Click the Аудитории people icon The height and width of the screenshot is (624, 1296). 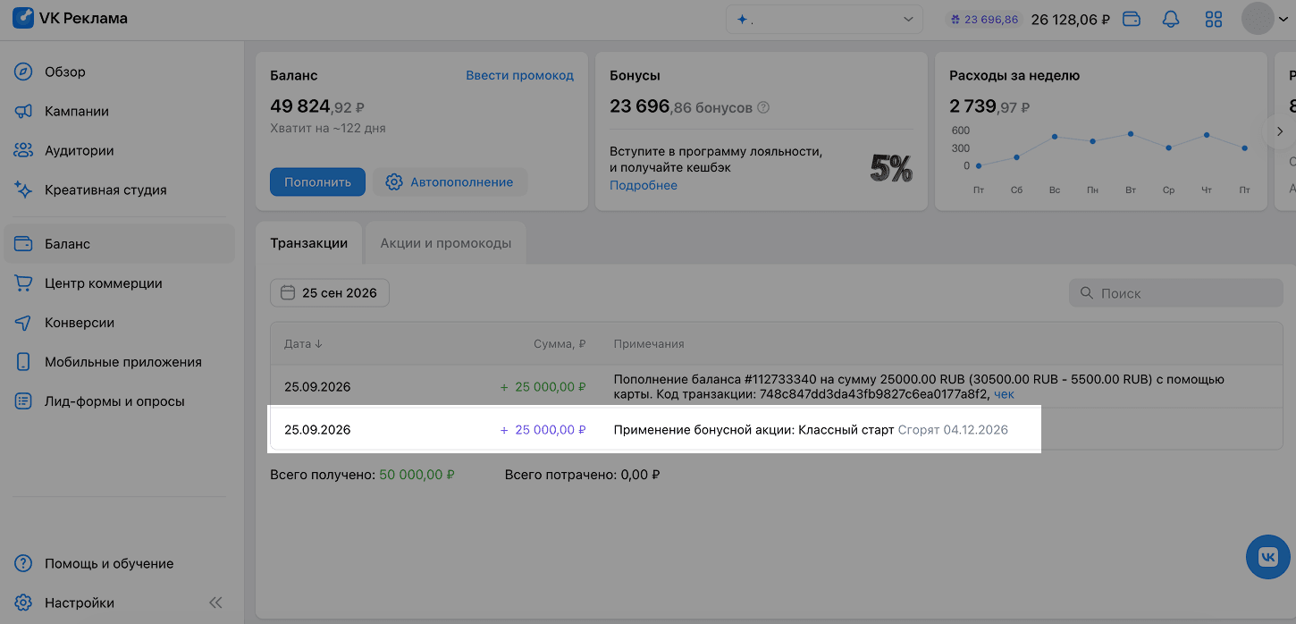[23, 151]
